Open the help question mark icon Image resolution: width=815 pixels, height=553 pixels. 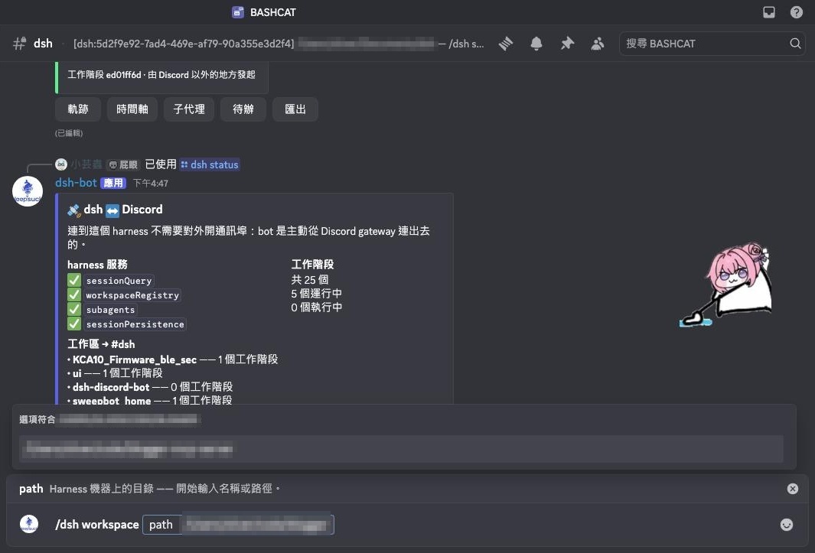point(797,12)
